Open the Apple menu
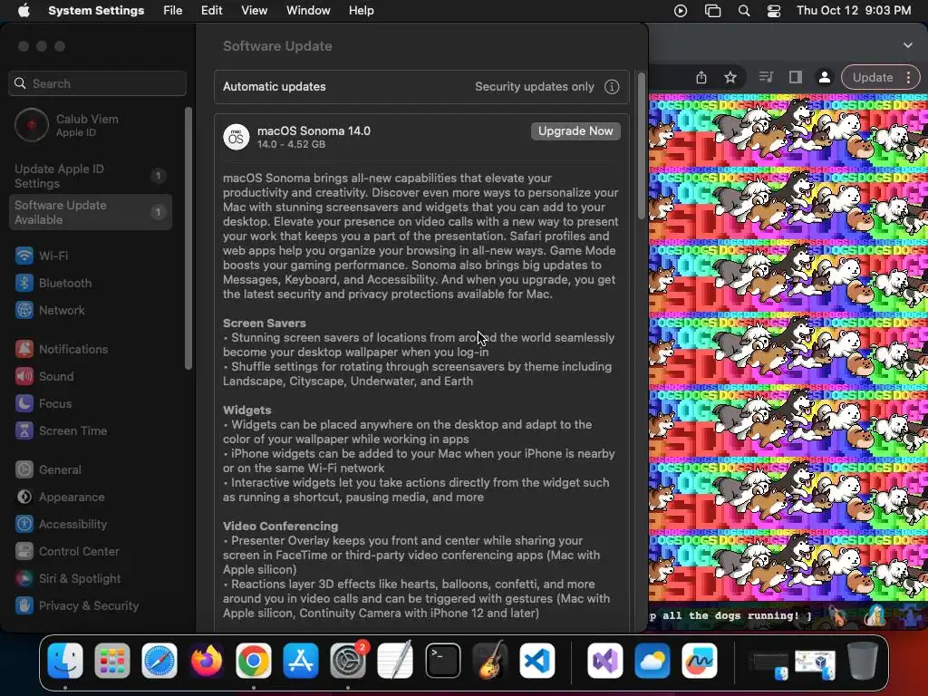 click(x=24, y=11)
